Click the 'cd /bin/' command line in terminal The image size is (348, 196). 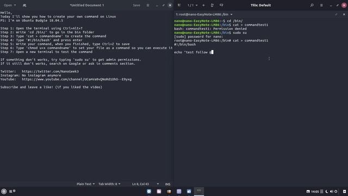[x=208, y=21]
